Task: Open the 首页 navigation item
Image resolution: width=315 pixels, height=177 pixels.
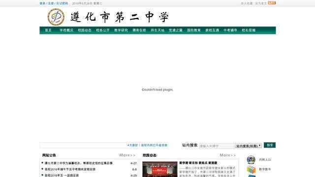Action: tap(48, 30)
